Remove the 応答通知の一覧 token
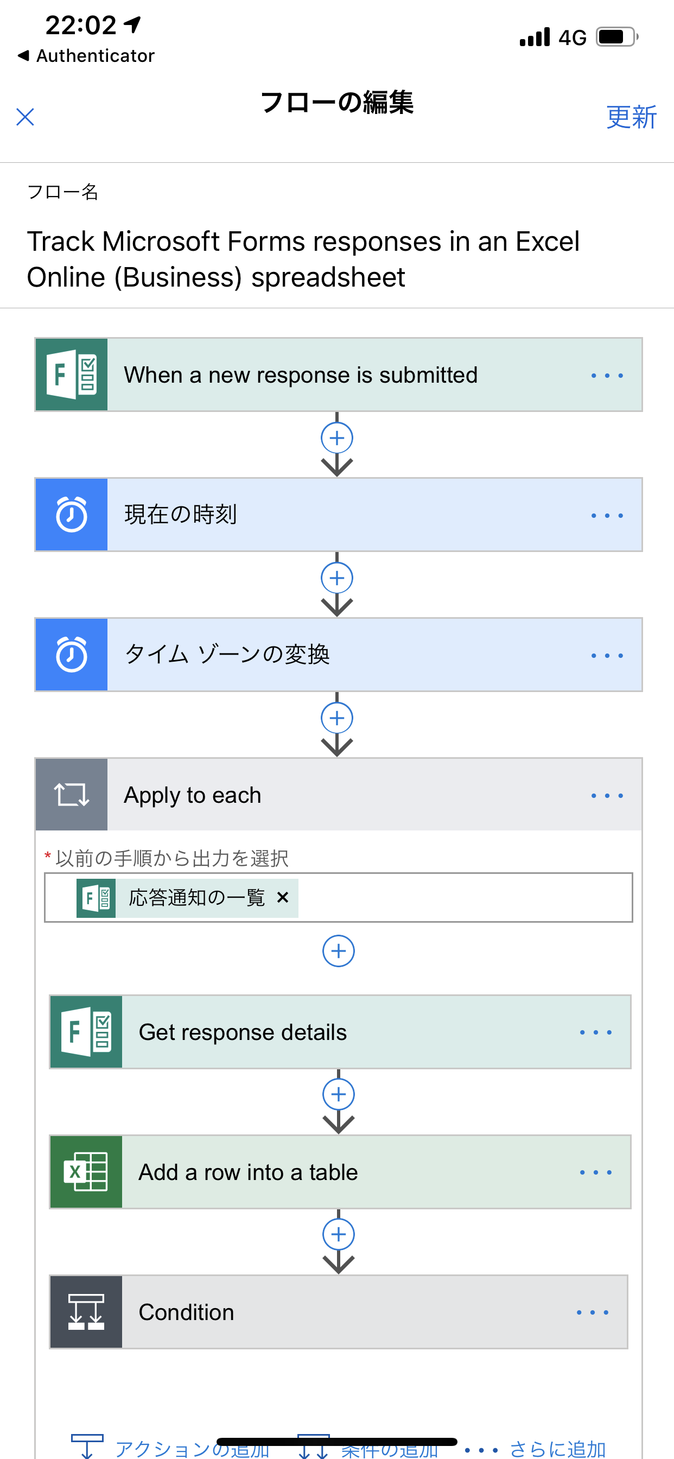This screenshot has width=674, height=1459. point(283,897)
